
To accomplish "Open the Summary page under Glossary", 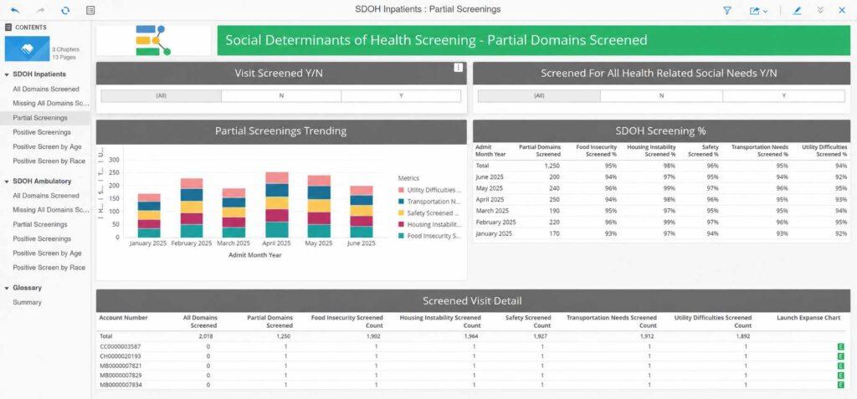I will pos(27,302).
